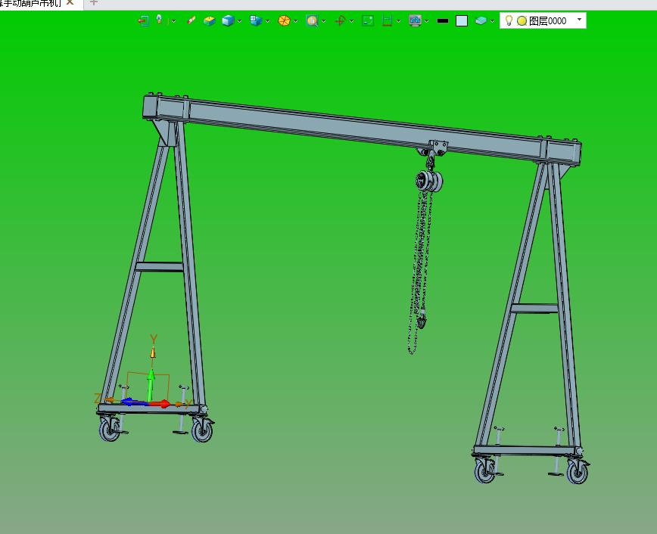The height and width of the screenshot is (534, 657).
Task: Click the lamp-shaped tool icon in toolbar
Action: 159,20
